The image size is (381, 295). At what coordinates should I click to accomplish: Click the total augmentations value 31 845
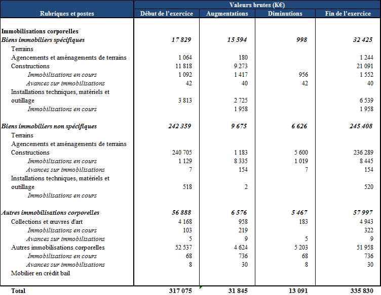coord(237,290)
